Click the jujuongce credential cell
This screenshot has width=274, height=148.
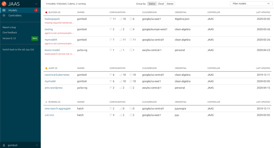coord(180,108)
